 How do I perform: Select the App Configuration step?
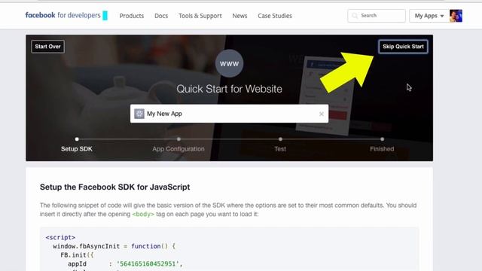(178, 145)
